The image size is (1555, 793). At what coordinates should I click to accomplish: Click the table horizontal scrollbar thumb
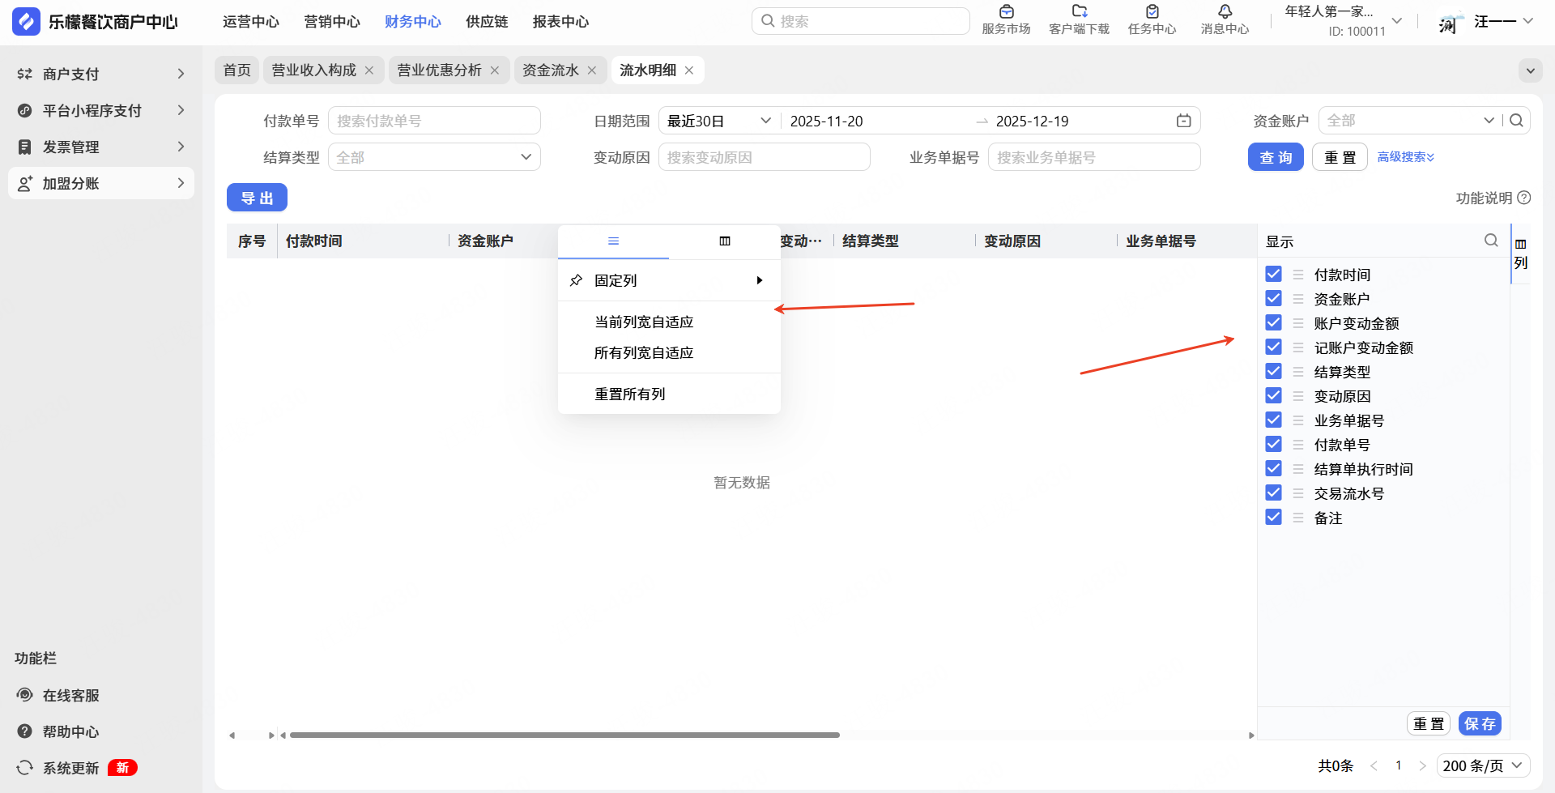[x=564, y=735]
